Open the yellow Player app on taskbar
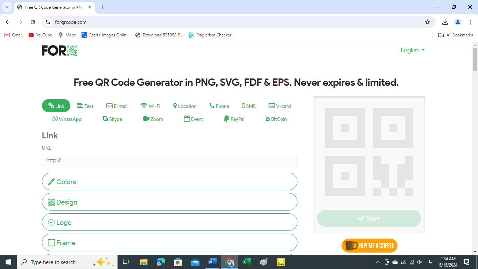This screenshot has height=269, width=478. coord(281,262)
